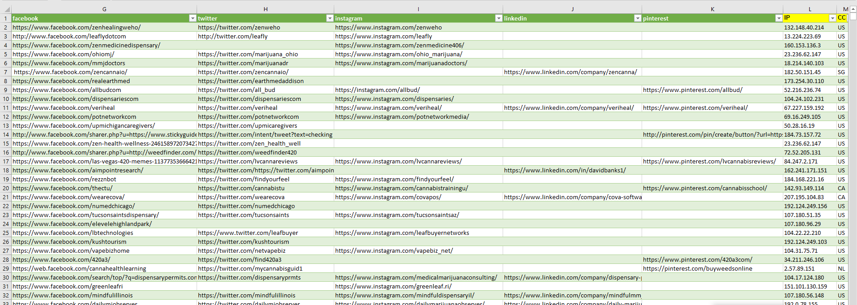Select the instagram.com/potnetworkmedia/ cell
Screen dimensions: 857x305
418,117
